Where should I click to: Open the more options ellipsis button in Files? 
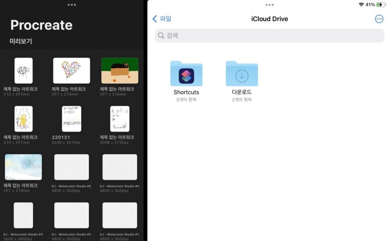coord(379,19)
